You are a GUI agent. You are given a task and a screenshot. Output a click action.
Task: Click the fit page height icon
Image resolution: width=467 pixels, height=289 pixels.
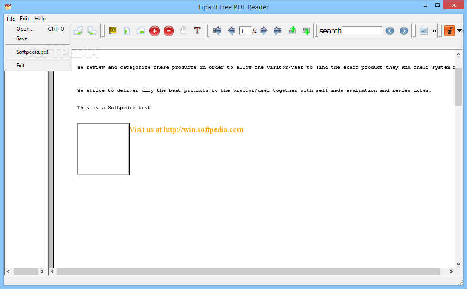[x=126, y=31]
